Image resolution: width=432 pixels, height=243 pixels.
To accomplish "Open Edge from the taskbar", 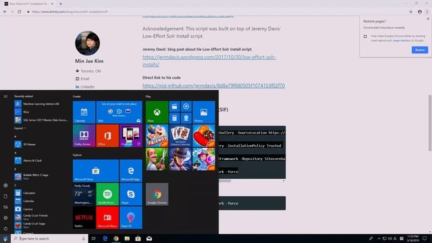I will 105,238.
